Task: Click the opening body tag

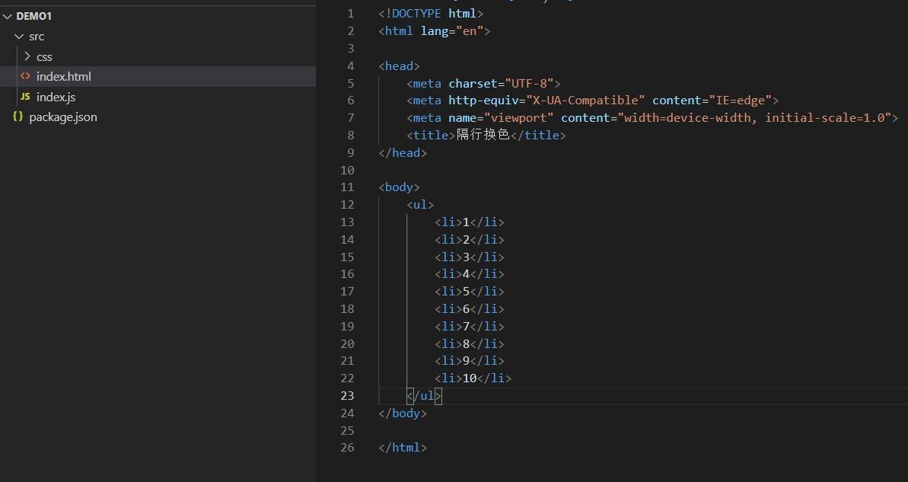Action: coord(399,187)
